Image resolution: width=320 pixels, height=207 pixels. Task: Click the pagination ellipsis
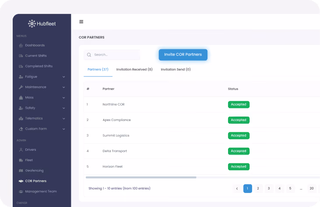point(301,189)
